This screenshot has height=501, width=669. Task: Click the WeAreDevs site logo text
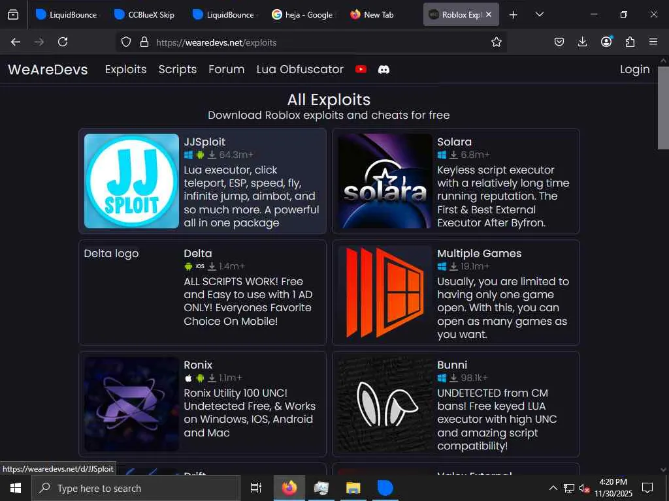click(x=48, y=69)
